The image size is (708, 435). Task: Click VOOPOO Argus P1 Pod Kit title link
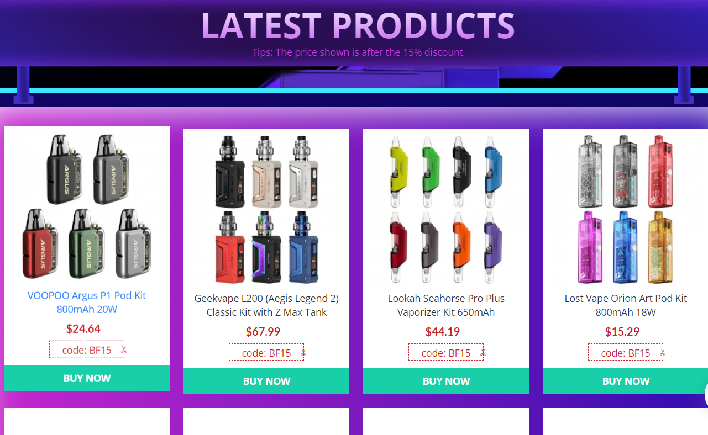[x=87, y=303]
